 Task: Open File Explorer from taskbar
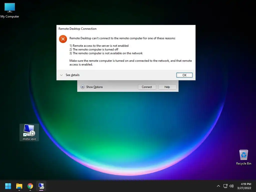tap(19, 186)
